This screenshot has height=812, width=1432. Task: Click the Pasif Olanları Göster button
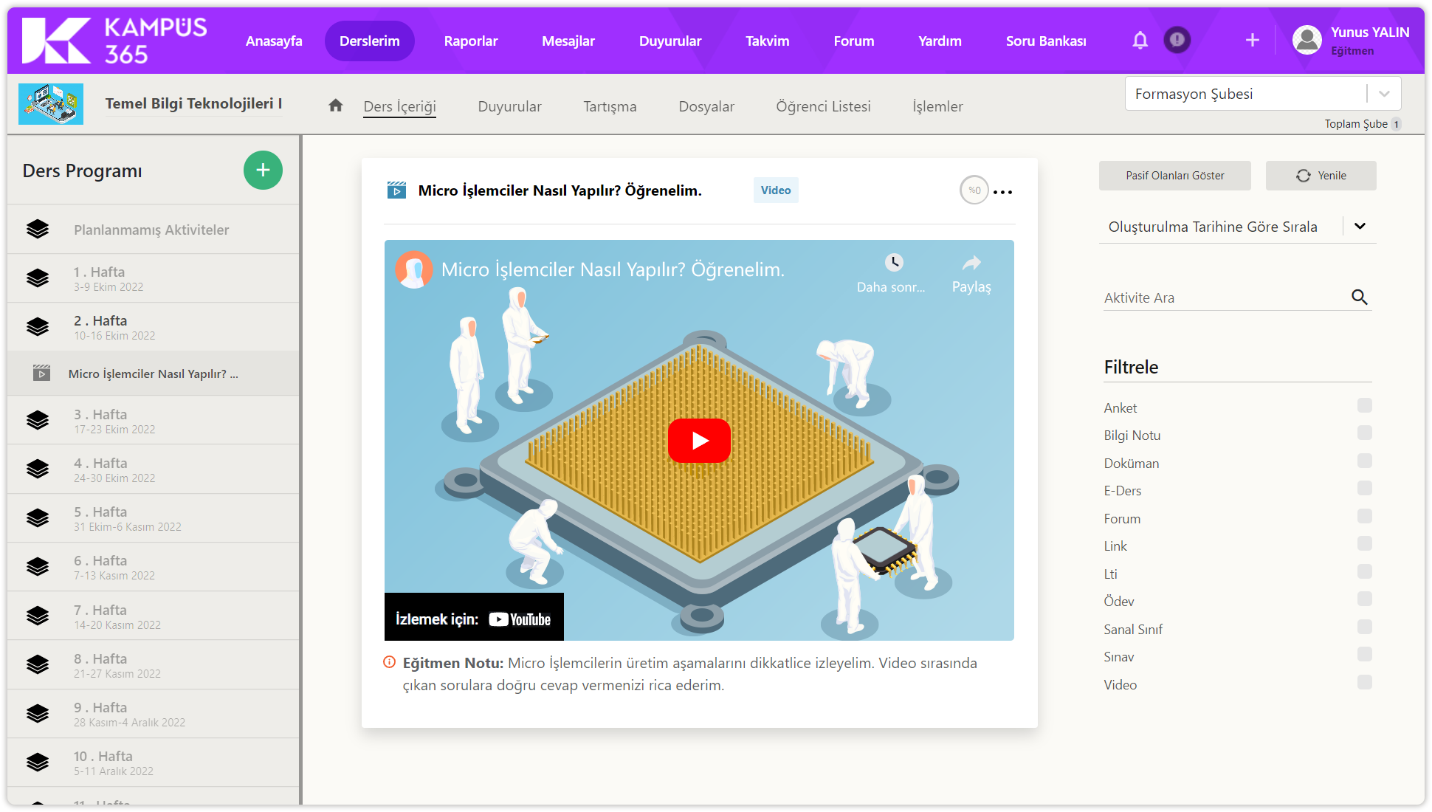pyautogui.click(x=1174, y=176)
